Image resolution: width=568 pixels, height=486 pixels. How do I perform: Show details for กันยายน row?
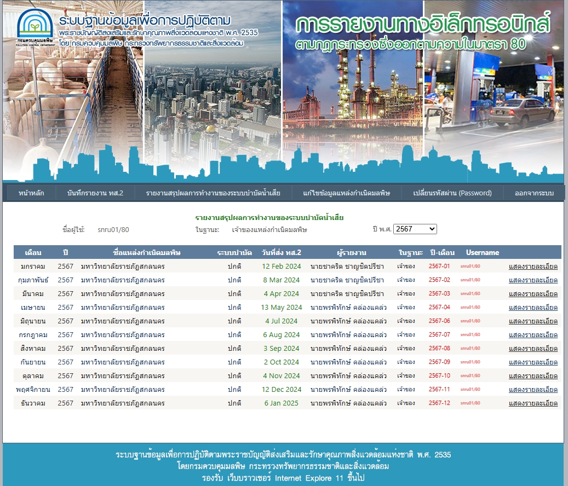[533, 362]
